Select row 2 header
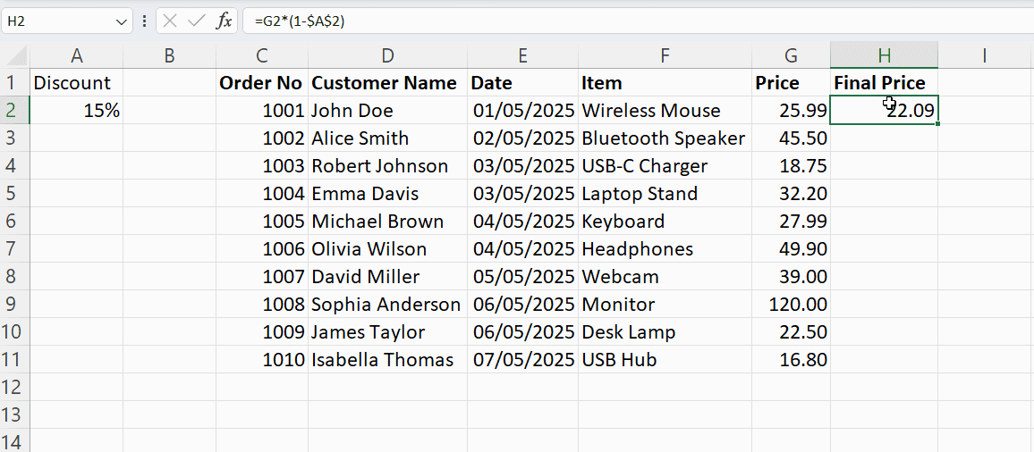This screenshot has width=1034, height=452. [13, 111]
